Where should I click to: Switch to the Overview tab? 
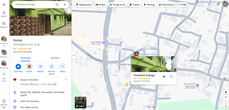click(26, 58)
